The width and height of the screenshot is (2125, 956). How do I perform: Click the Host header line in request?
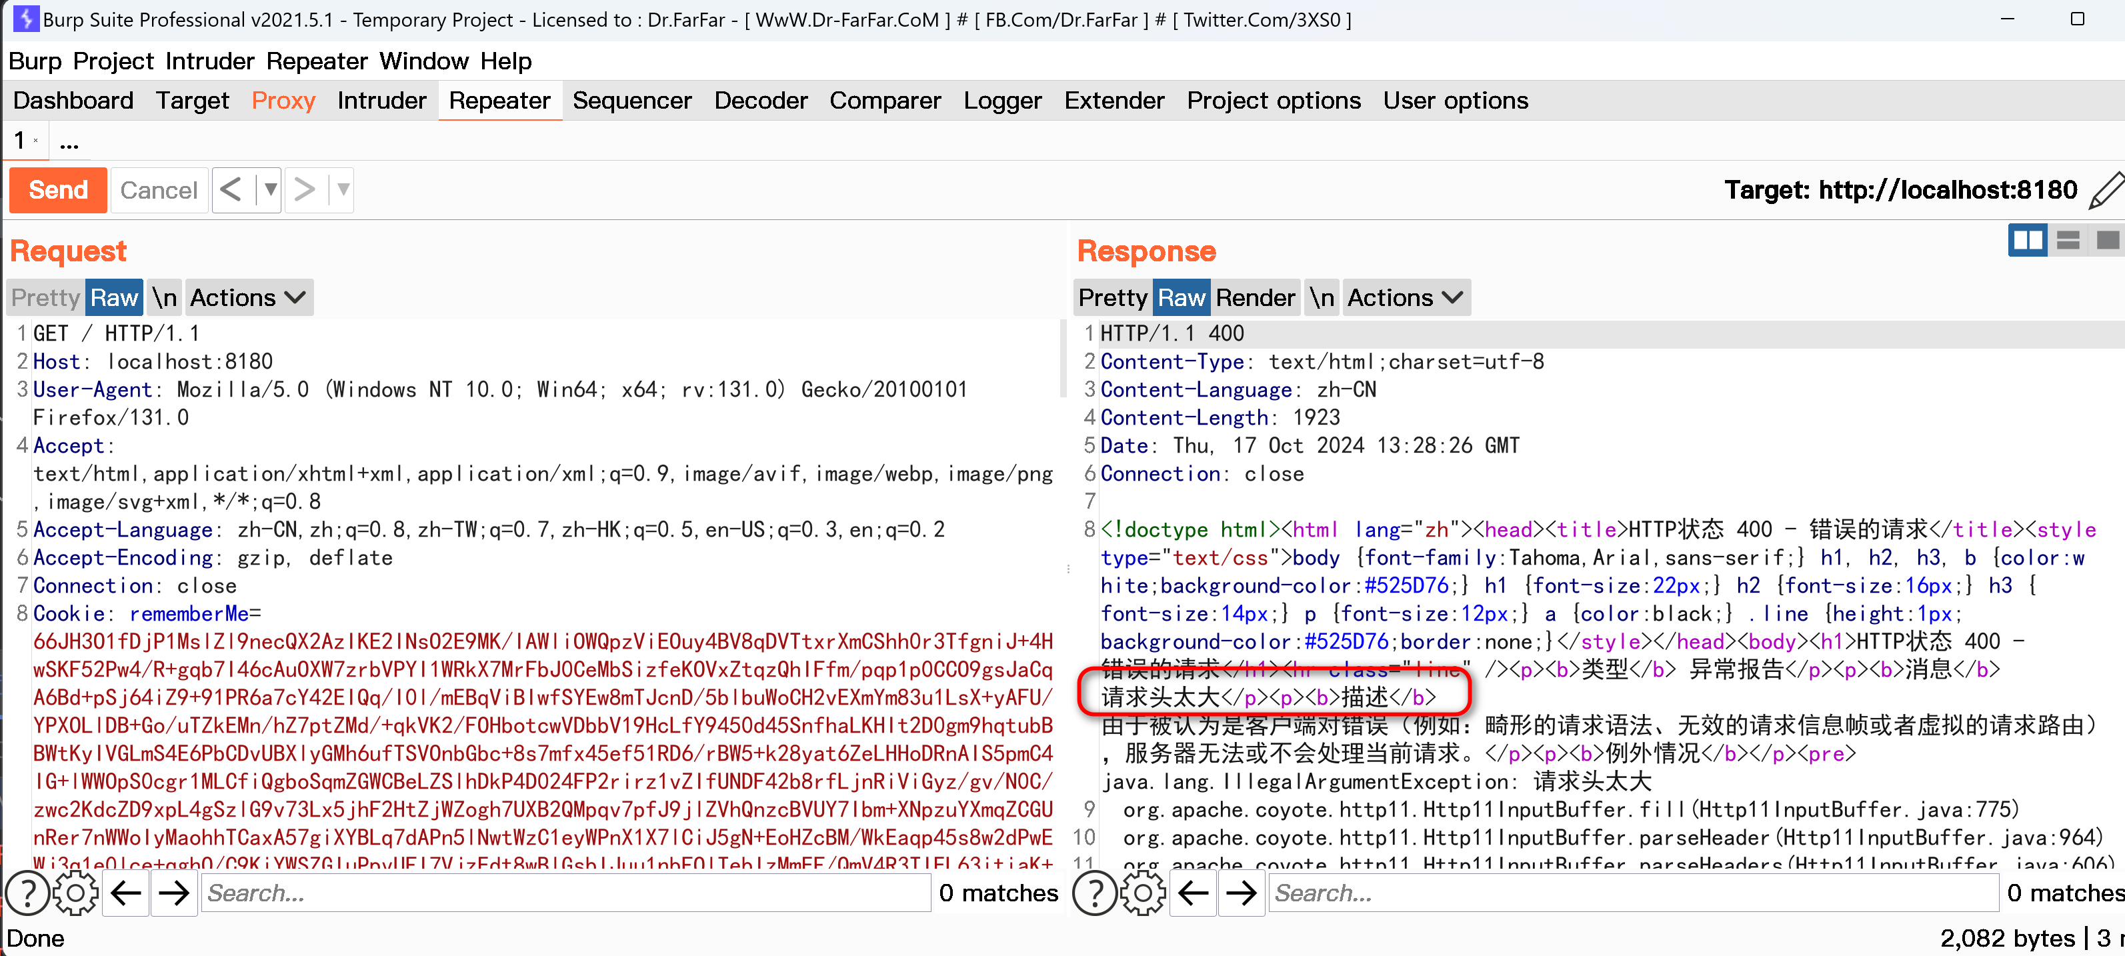click(x=153, y=361)
